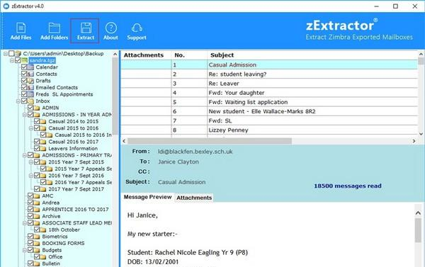Select the Message Preview tab

click(148, 197)
